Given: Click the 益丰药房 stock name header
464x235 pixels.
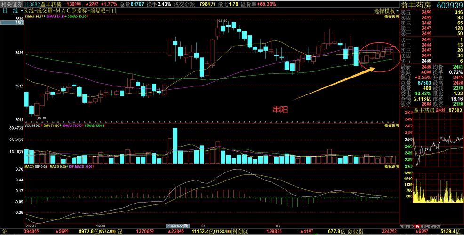Looking at the screenshot, I should click(416, 5).
